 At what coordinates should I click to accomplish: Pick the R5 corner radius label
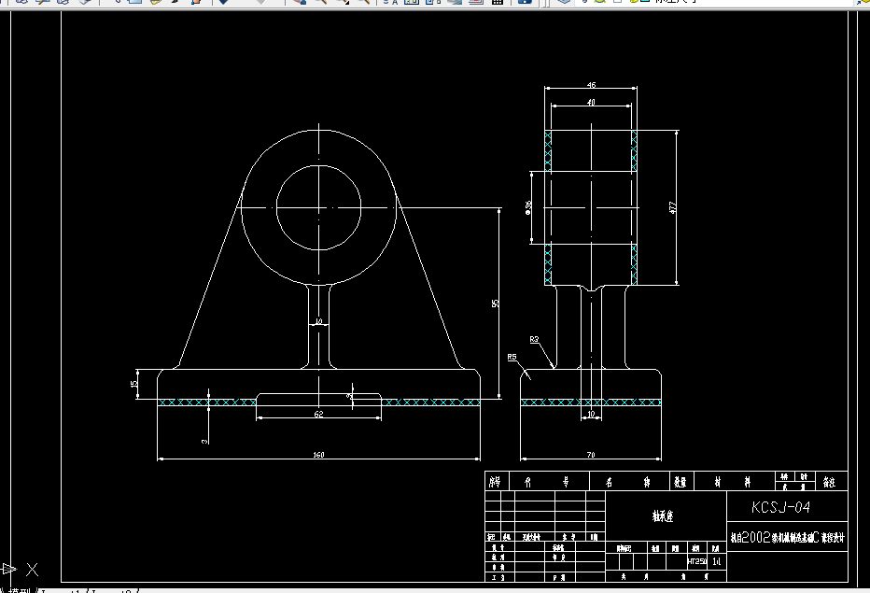tap(512, 357)
